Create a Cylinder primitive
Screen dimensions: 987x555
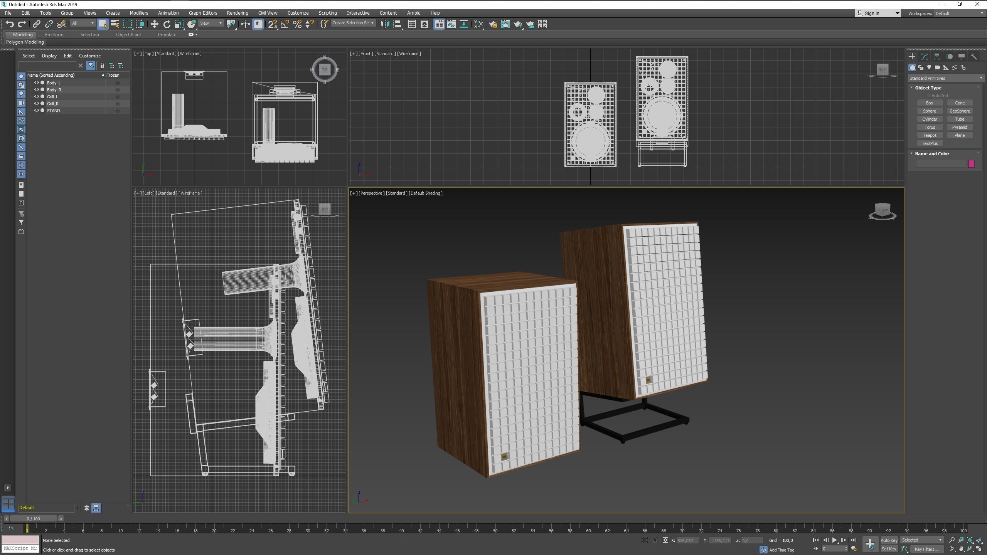(x=930, y=119)
